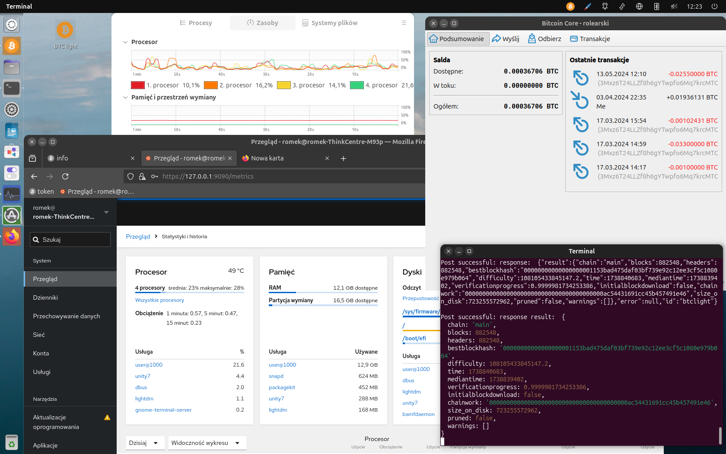This screenshot has height=454, width=726.
Task: Change the yellow 3. procesor color swatch
Action: pyautogui.click(x=284, y=85)
